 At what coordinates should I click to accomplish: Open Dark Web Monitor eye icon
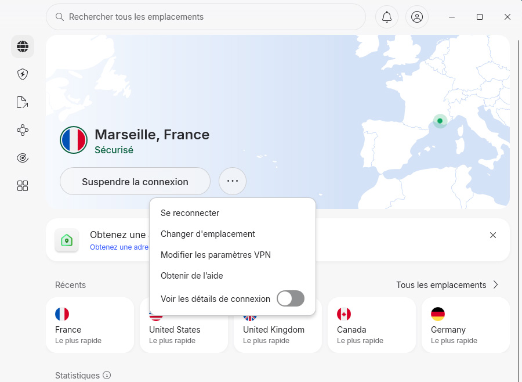click(x=22, y=157)
